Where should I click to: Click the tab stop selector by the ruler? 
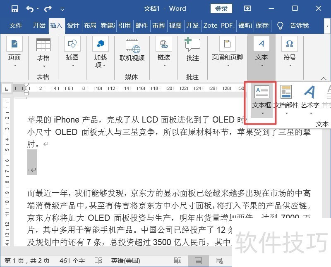[x=6, y=88]
